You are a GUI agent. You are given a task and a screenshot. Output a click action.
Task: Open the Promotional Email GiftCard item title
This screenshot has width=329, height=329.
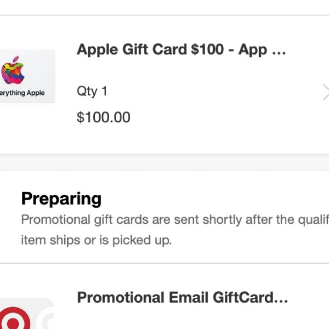click(x=183, y=298)
